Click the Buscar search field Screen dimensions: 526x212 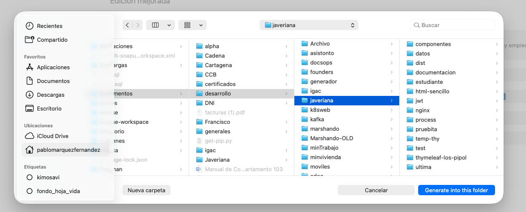453,25
